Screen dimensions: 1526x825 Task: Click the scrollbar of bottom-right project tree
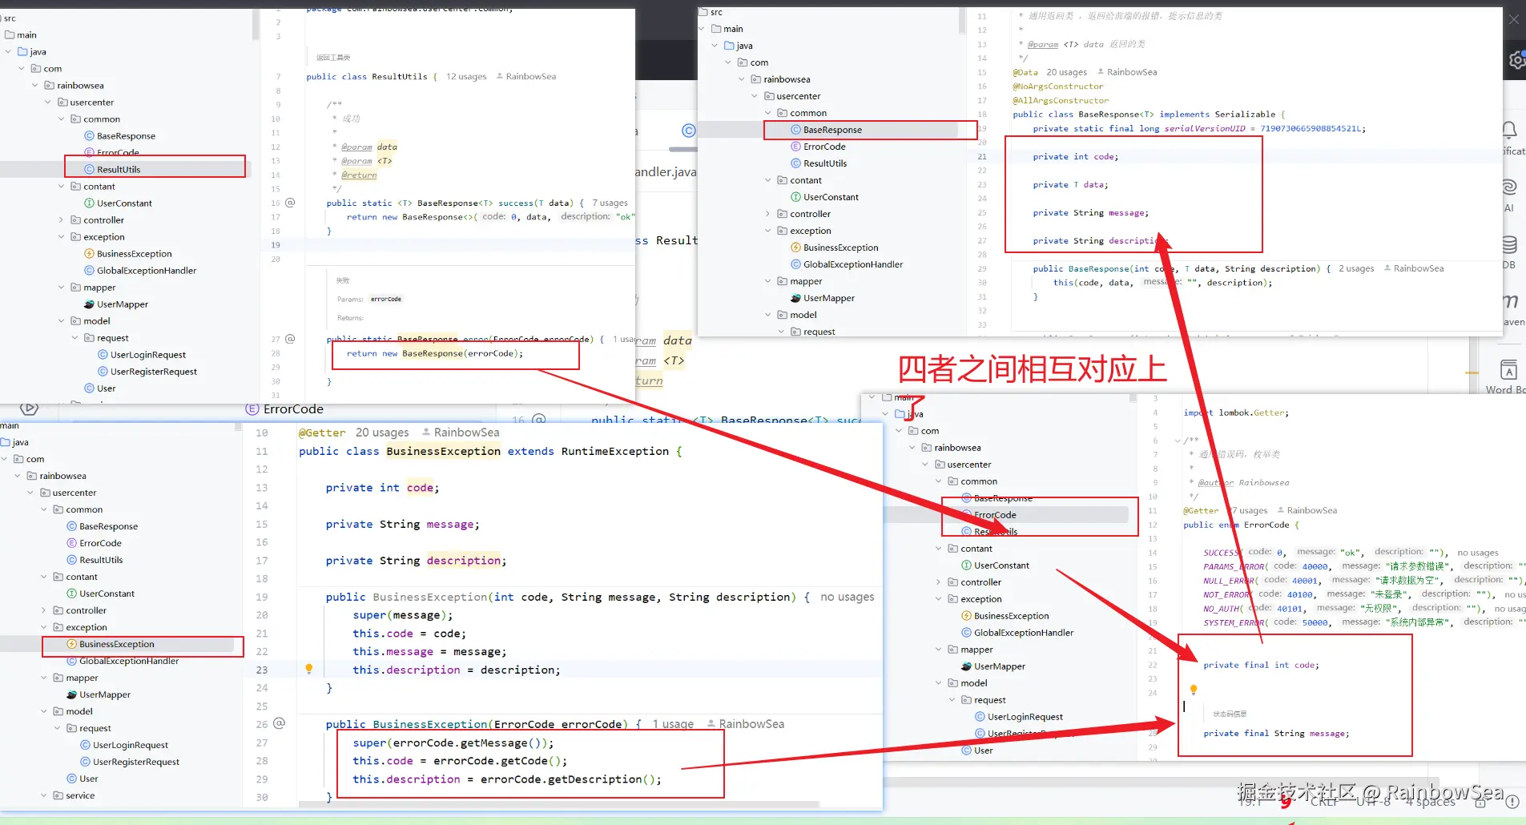click(x=1133, y=397)
